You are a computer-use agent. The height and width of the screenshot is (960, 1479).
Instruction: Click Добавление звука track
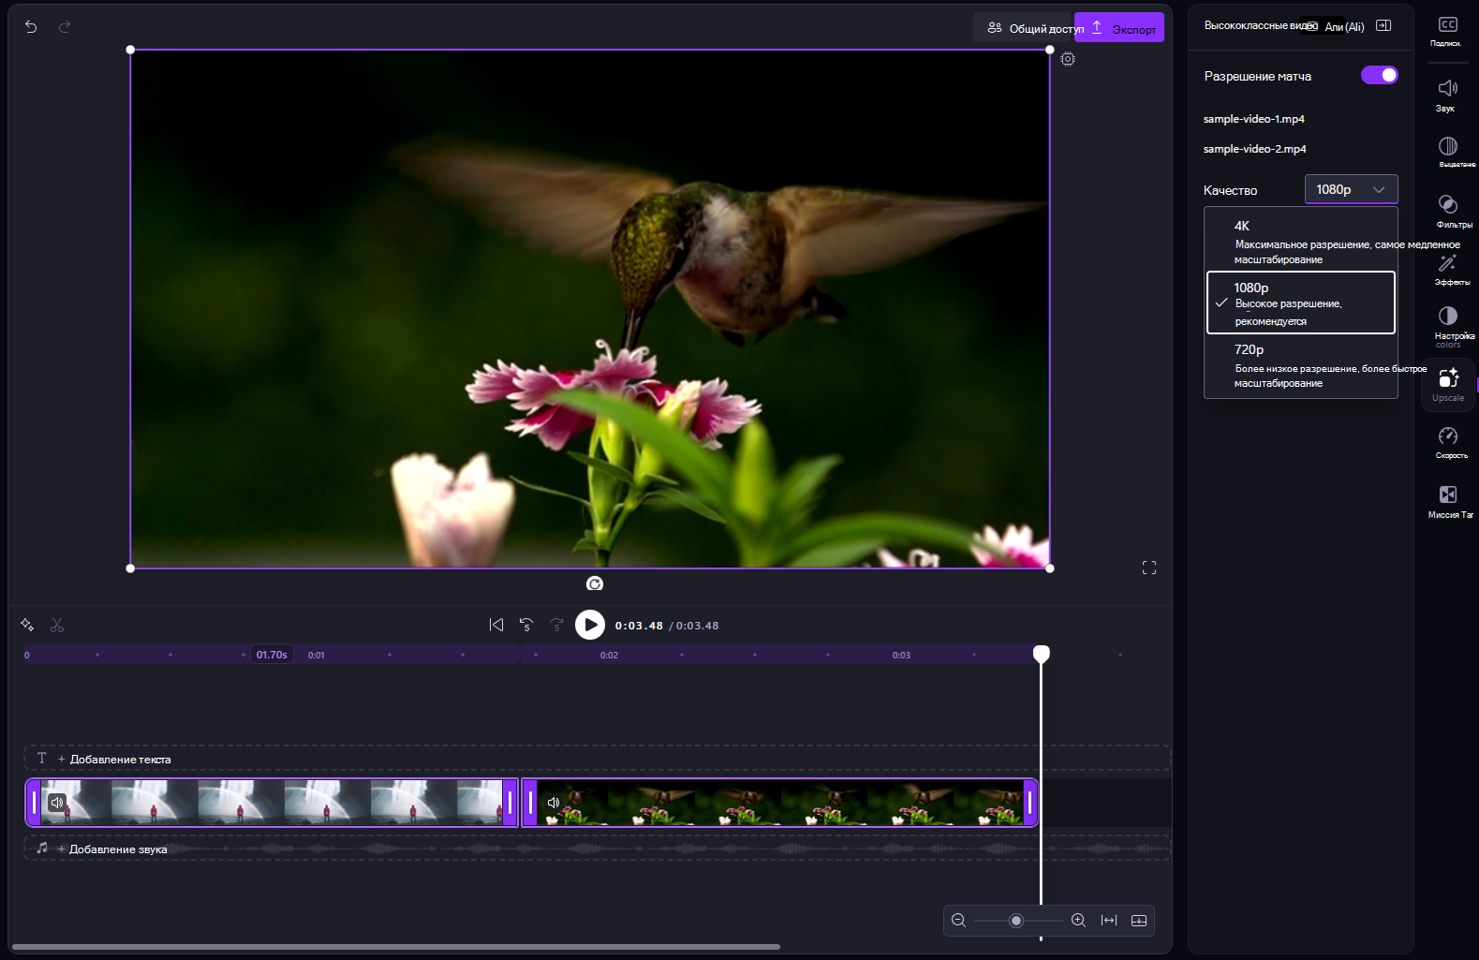pos(597,849)
